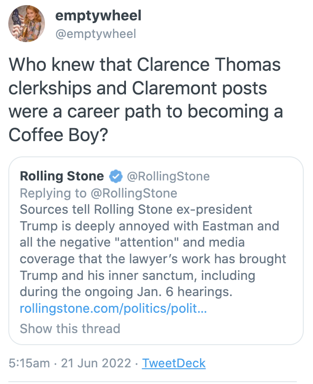Open the Rolling Stone account name
313x384 pixels.
[62, 176]
